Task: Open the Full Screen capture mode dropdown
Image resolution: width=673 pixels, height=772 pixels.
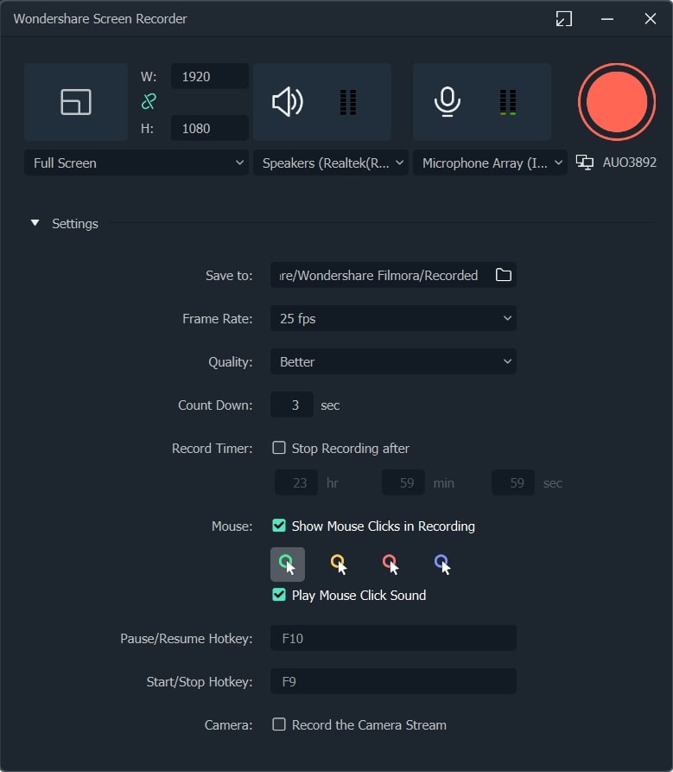Action: click(137, 163)
